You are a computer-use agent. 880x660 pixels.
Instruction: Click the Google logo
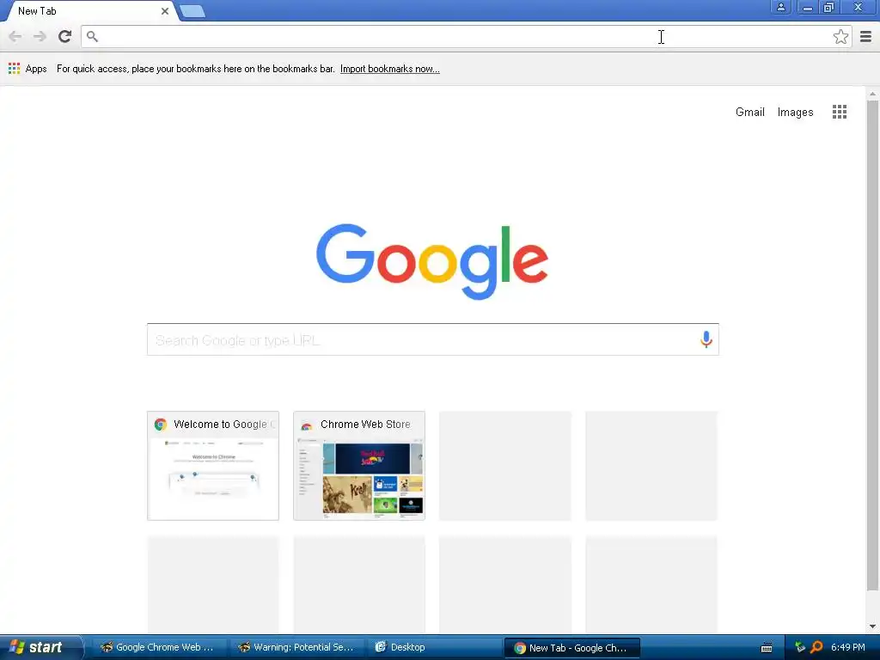coord(432,261)
